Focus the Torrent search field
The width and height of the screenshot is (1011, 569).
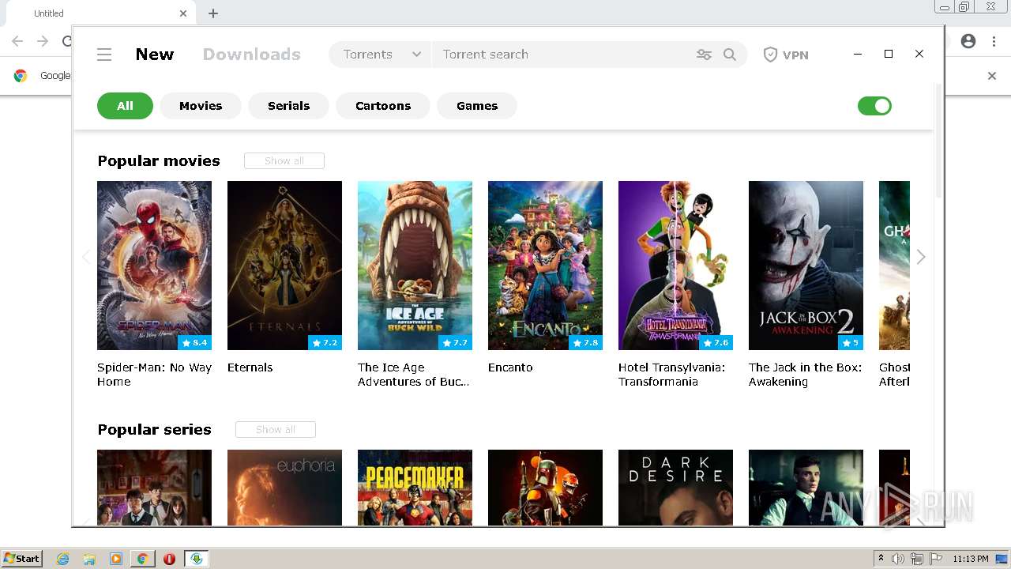561,55
